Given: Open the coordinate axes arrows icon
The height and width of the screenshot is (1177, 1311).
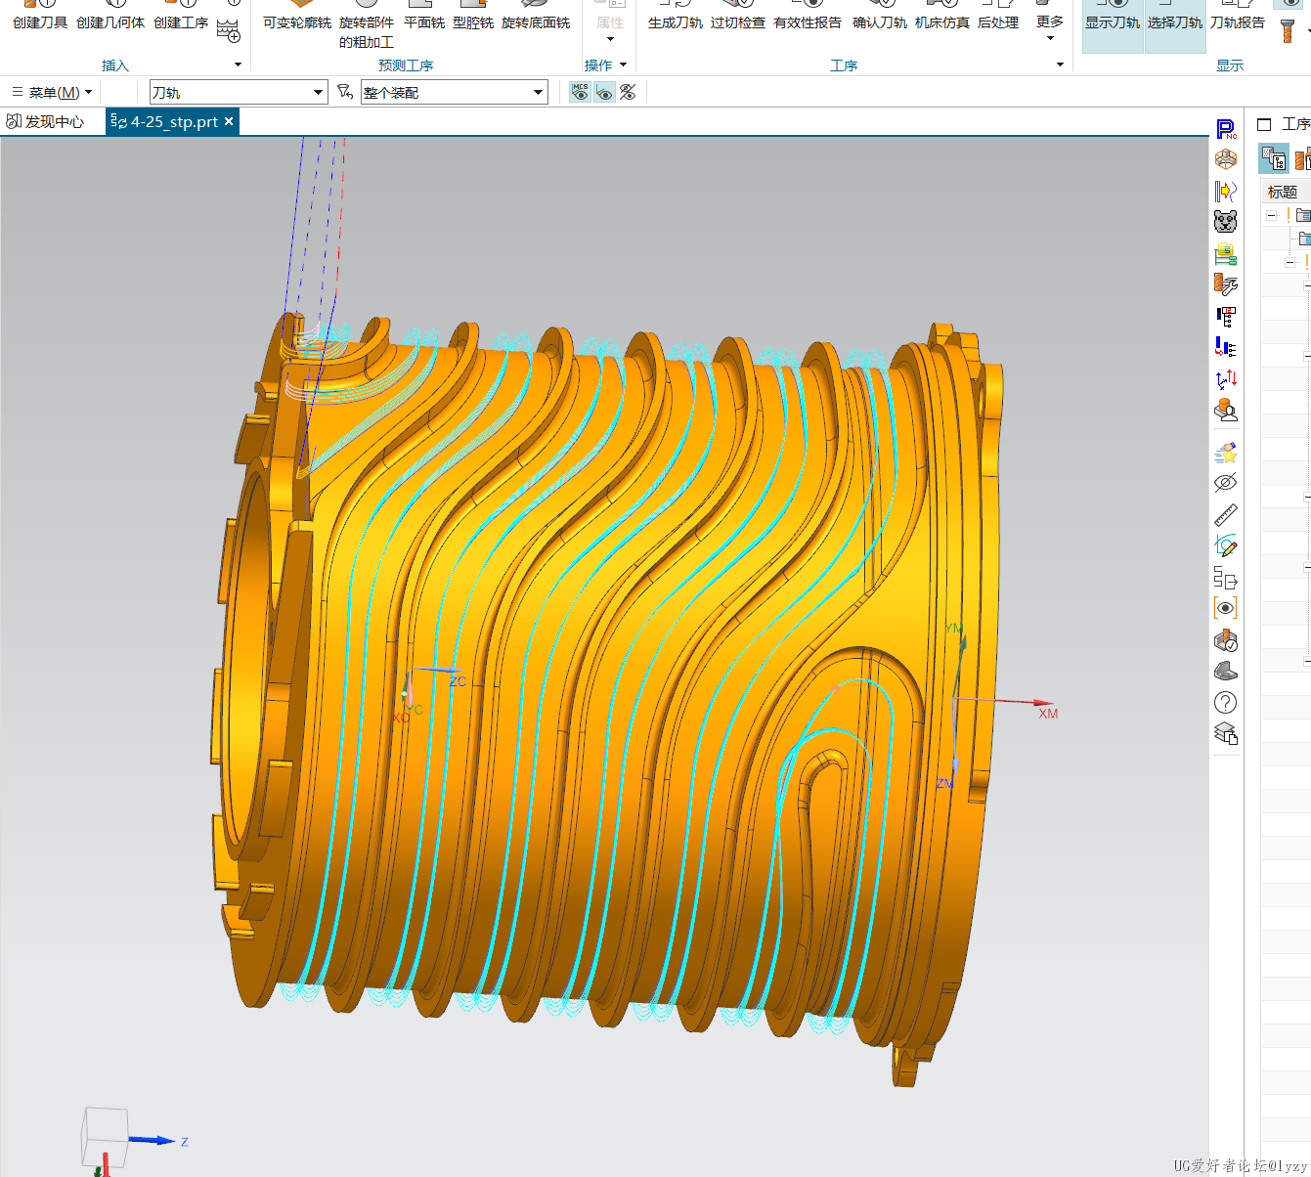Looking at the screenshot, I should coord(1226,378).
